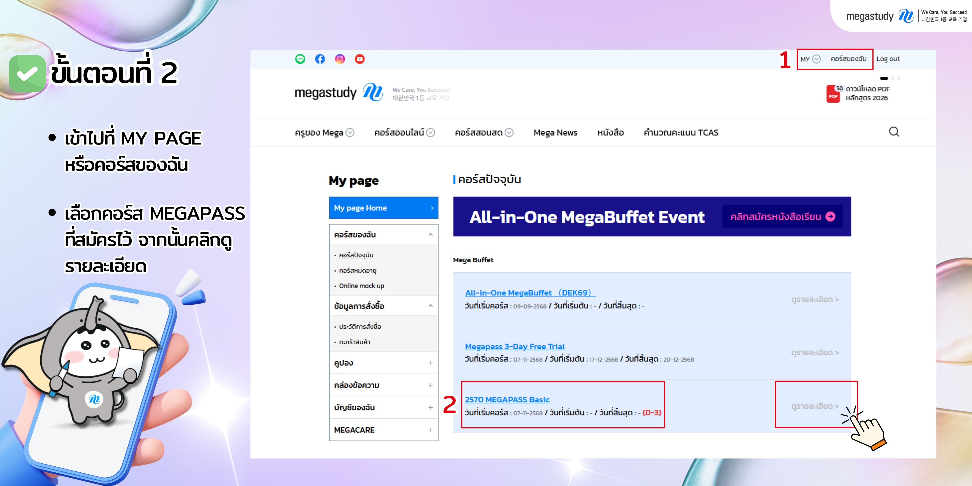
Task: Click the LINE social icon
Action: [x=300, y=59]
